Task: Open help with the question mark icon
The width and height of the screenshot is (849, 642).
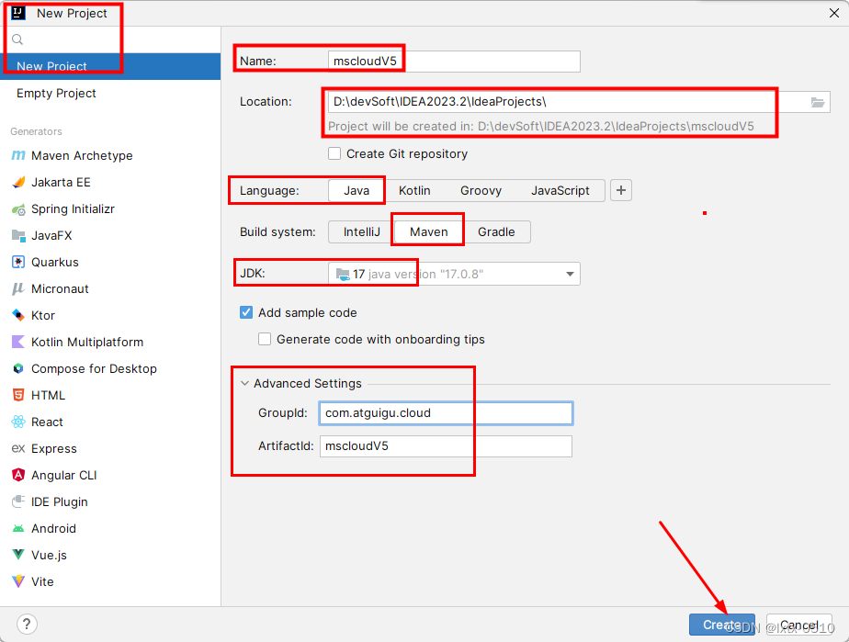Action: tap(27, 625)
